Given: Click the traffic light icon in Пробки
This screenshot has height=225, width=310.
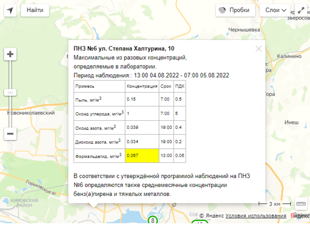Looking at the screenshot, I should [224, 10].
